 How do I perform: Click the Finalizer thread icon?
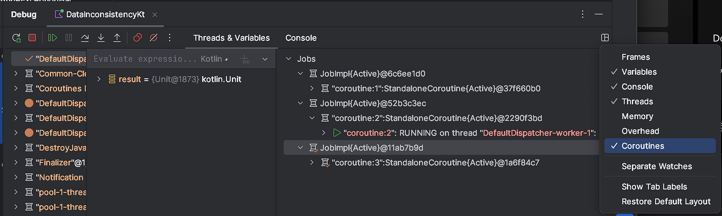pyautogui.click(x=29, y=162)
